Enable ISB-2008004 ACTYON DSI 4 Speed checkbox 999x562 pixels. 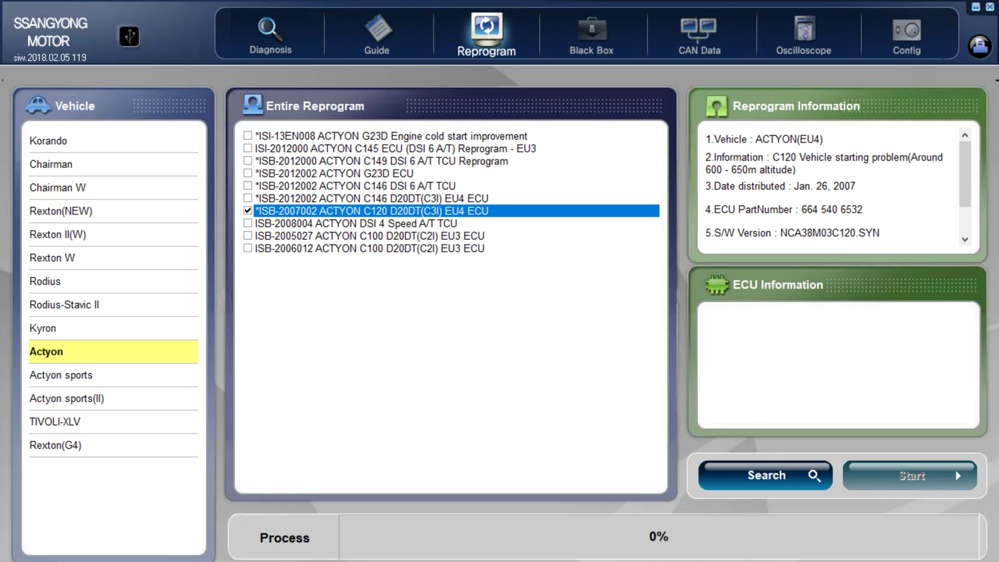click(248, 223)
